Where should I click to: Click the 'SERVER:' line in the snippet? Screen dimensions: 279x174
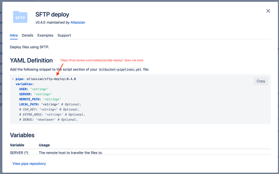[35, 94]
